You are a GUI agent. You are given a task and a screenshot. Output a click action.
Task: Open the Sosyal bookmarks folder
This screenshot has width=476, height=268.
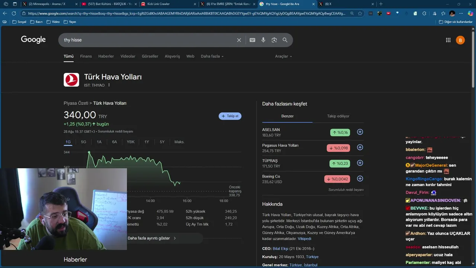(x=19, y=22)
